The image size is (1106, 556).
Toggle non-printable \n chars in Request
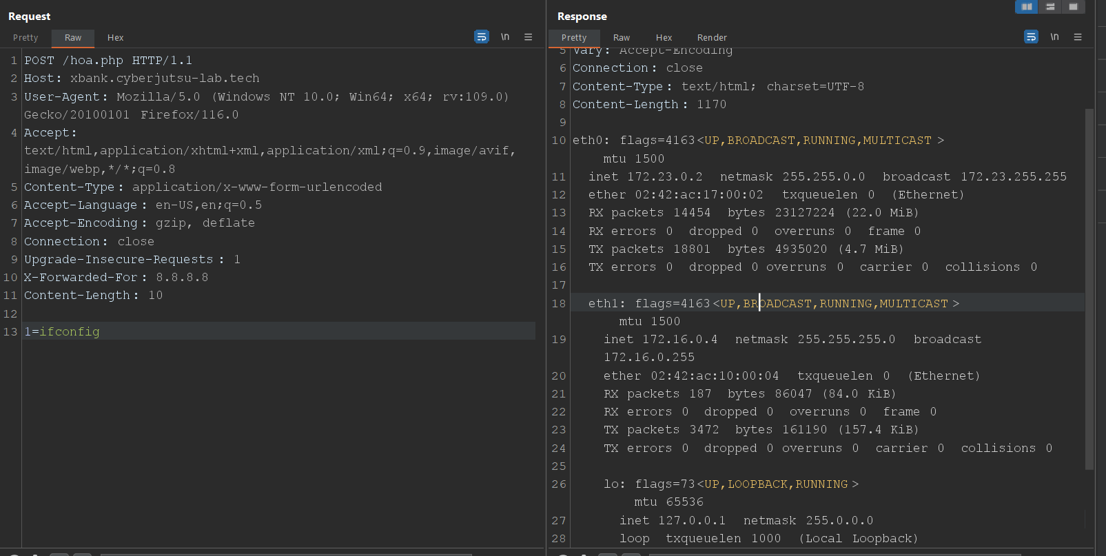click(505, 37)
